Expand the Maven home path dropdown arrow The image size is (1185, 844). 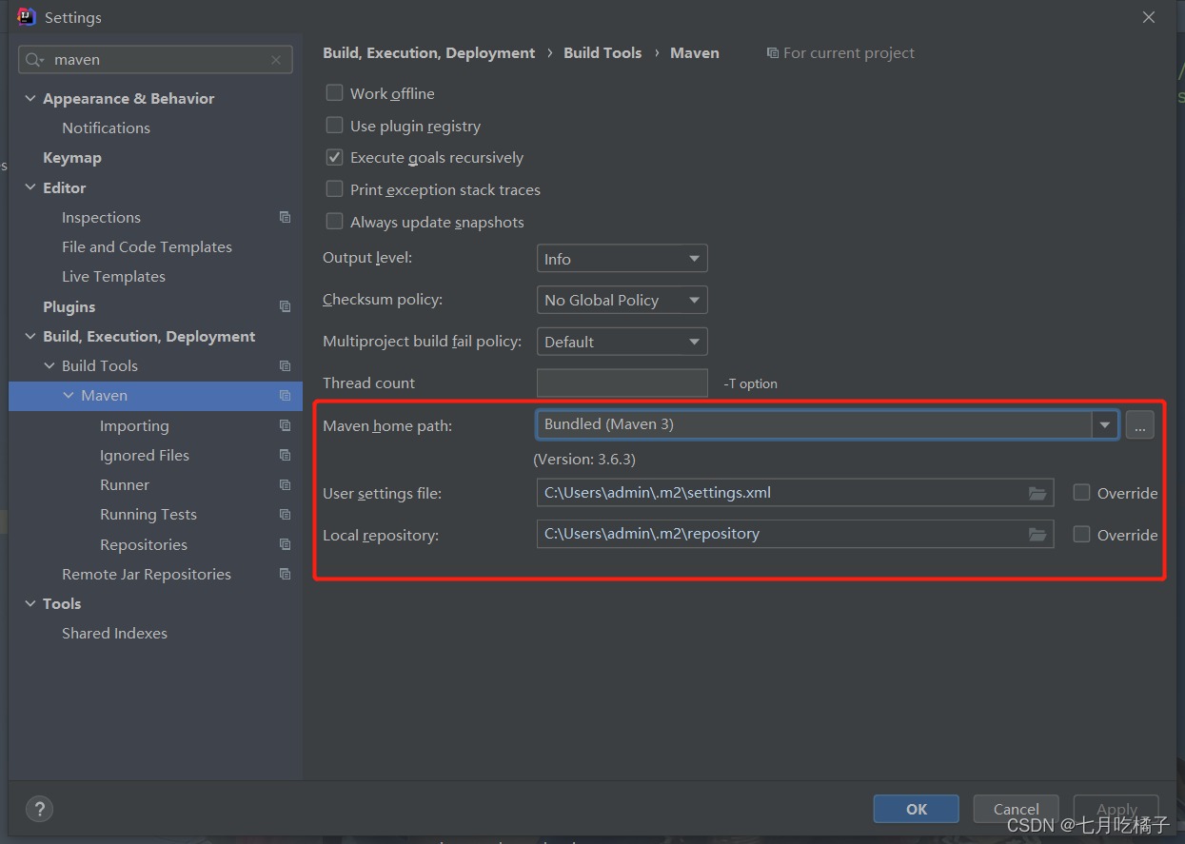tap(1105, 424)
